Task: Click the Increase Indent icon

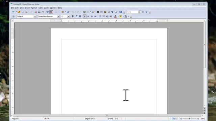Action: (x=111, y=16)
